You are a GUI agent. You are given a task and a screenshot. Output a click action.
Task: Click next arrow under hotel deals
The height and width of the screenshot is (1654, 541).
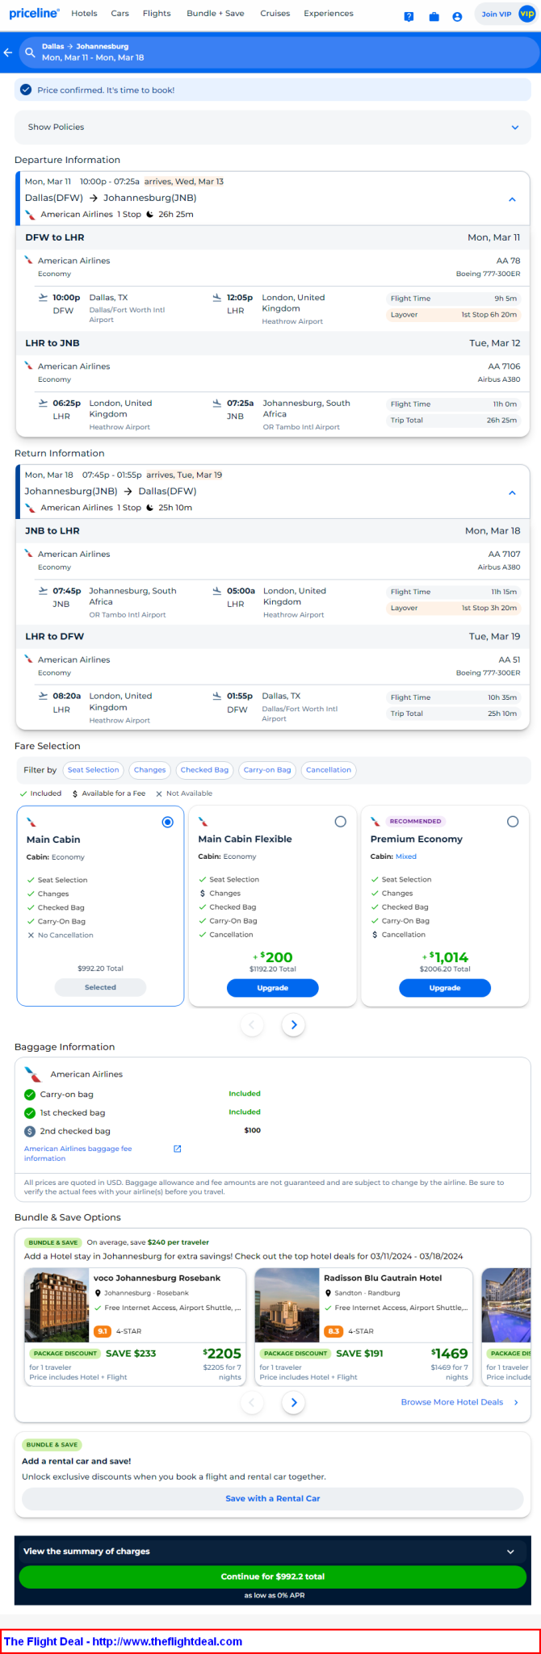pyautogui.click(x=294, y=1402)
